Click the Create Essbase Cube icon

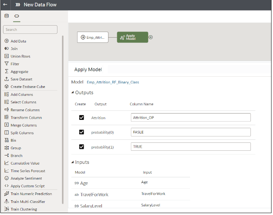click(6, 87)
